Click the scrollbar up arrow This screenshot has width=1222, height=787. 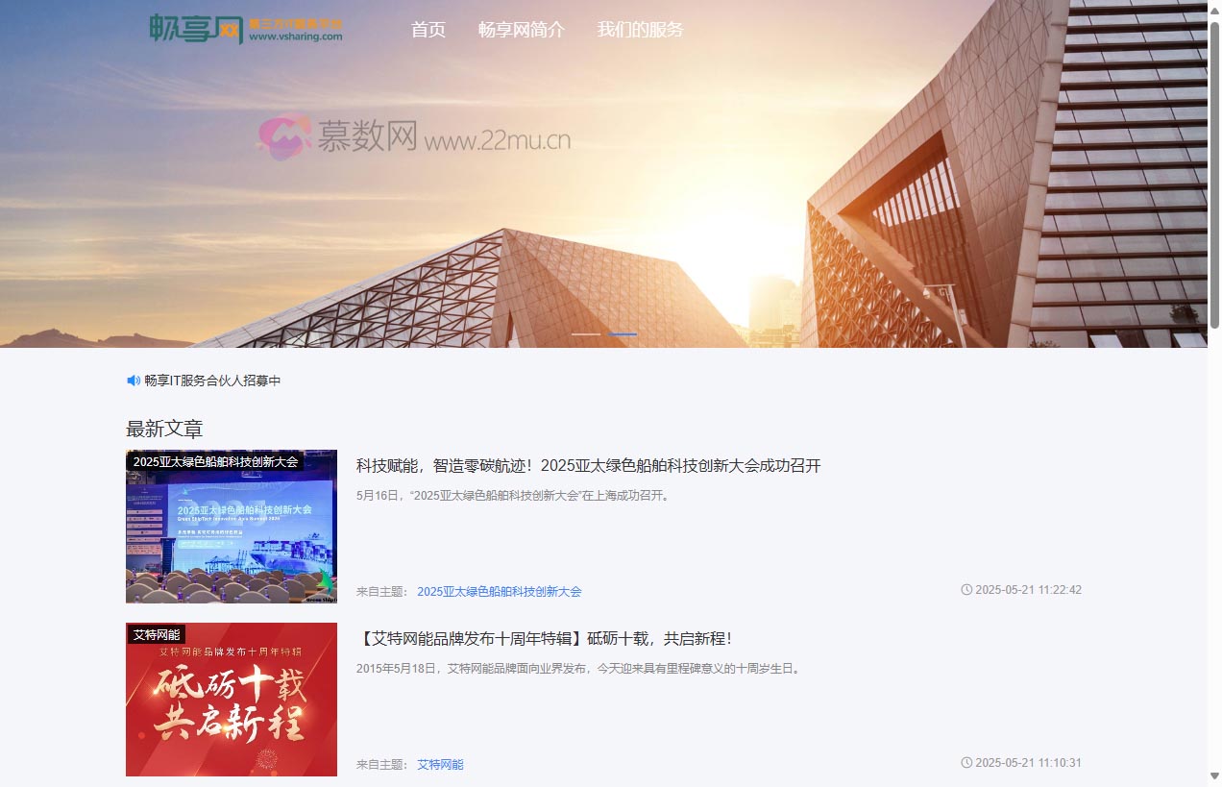[x=1214, y=9]
